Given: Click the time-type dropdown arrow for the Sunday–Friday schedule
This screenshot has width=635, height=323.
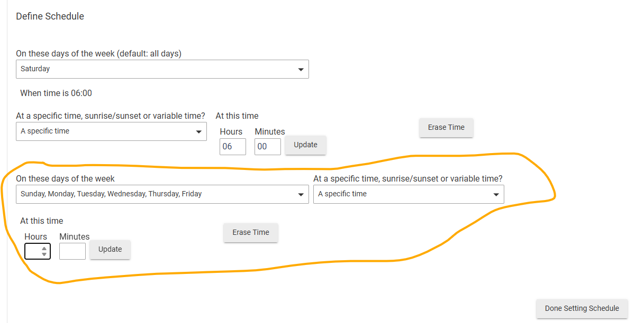Looking at the screenshot, I should pyautogui.click(x=496, y=195).
